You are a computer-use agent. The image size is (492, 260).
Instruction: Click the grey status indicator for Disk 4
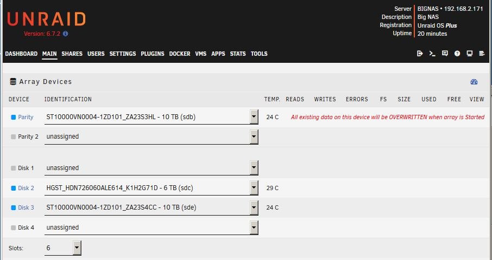[x=13, y=228]
